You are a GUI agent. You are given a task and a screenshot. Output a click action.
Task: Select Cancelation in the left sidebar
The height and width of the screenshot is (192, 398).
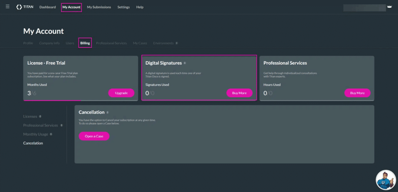coord(33,143)
